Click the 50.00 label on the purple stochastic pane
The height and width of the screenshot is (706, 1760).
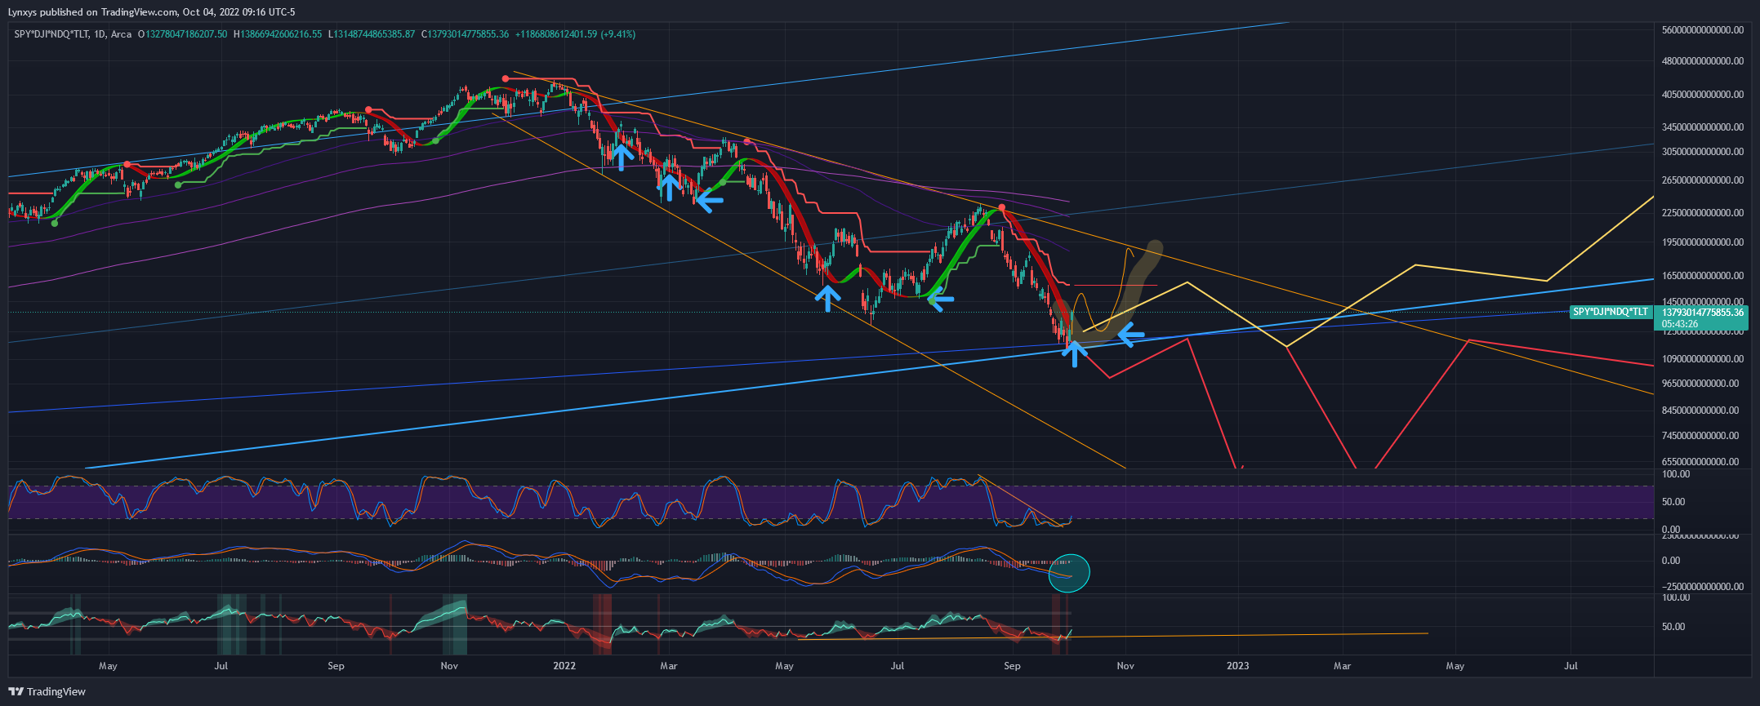tap(1673, 502)
